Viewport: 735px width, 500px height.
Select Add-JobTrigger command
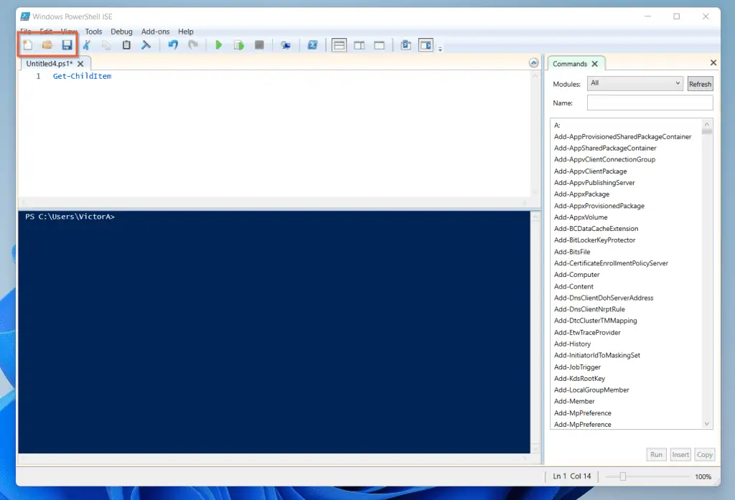click(577, 367)
